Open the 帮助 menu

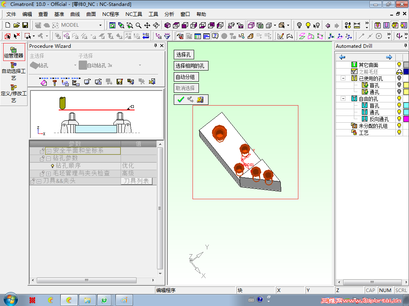click(201, 14)
